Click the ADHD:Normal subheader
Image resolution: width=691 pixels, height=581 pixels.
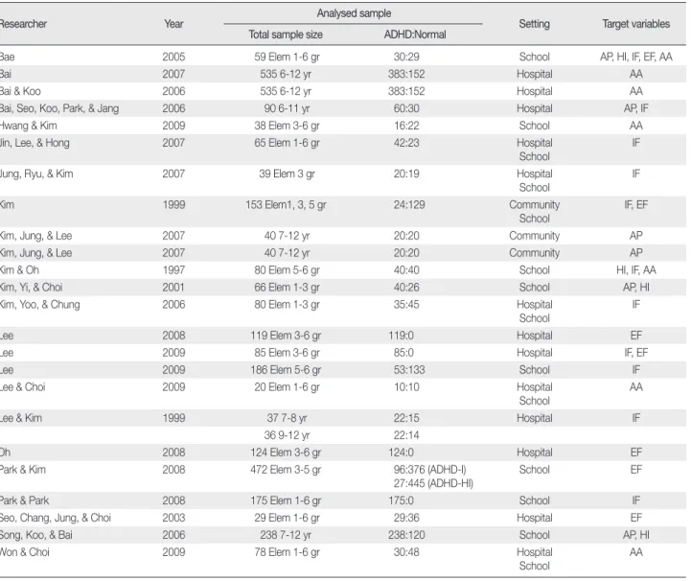[415, 35]
